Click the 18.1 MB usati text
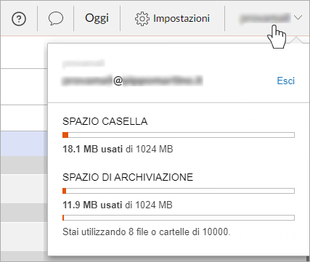This screenshot has height=262, width=310. [x=93, y=149]
